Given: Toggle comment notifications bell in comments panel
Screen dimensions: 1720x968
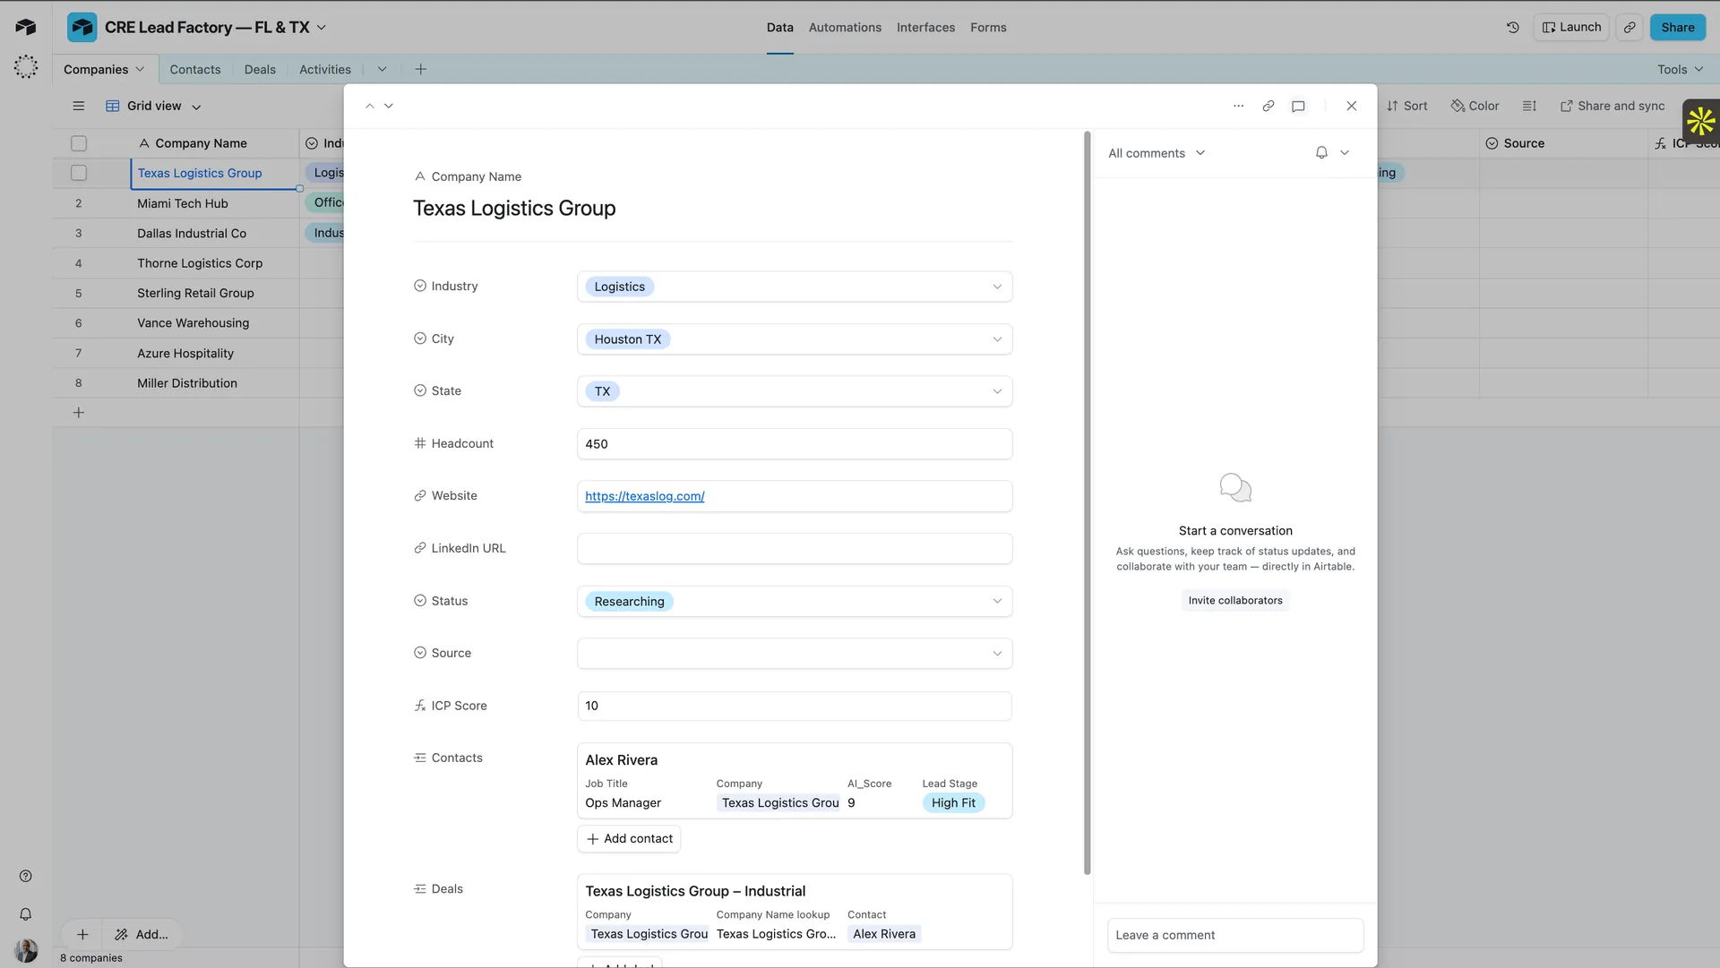Looking at the screenshot, I should point(1321,152).
